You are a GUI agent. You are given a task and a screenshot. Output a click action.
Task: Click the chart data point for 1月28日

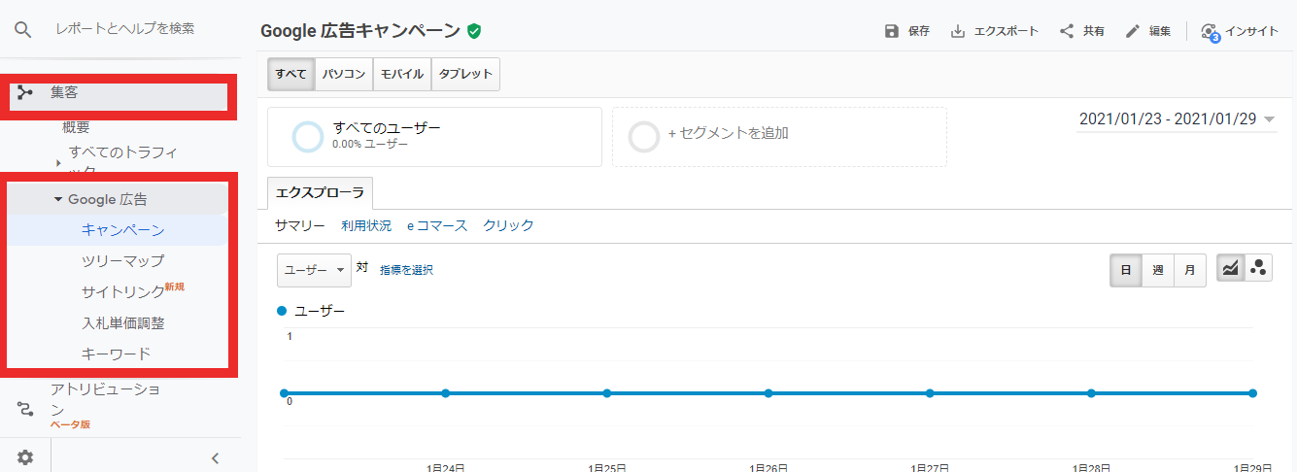click(x=1092, y=393)
